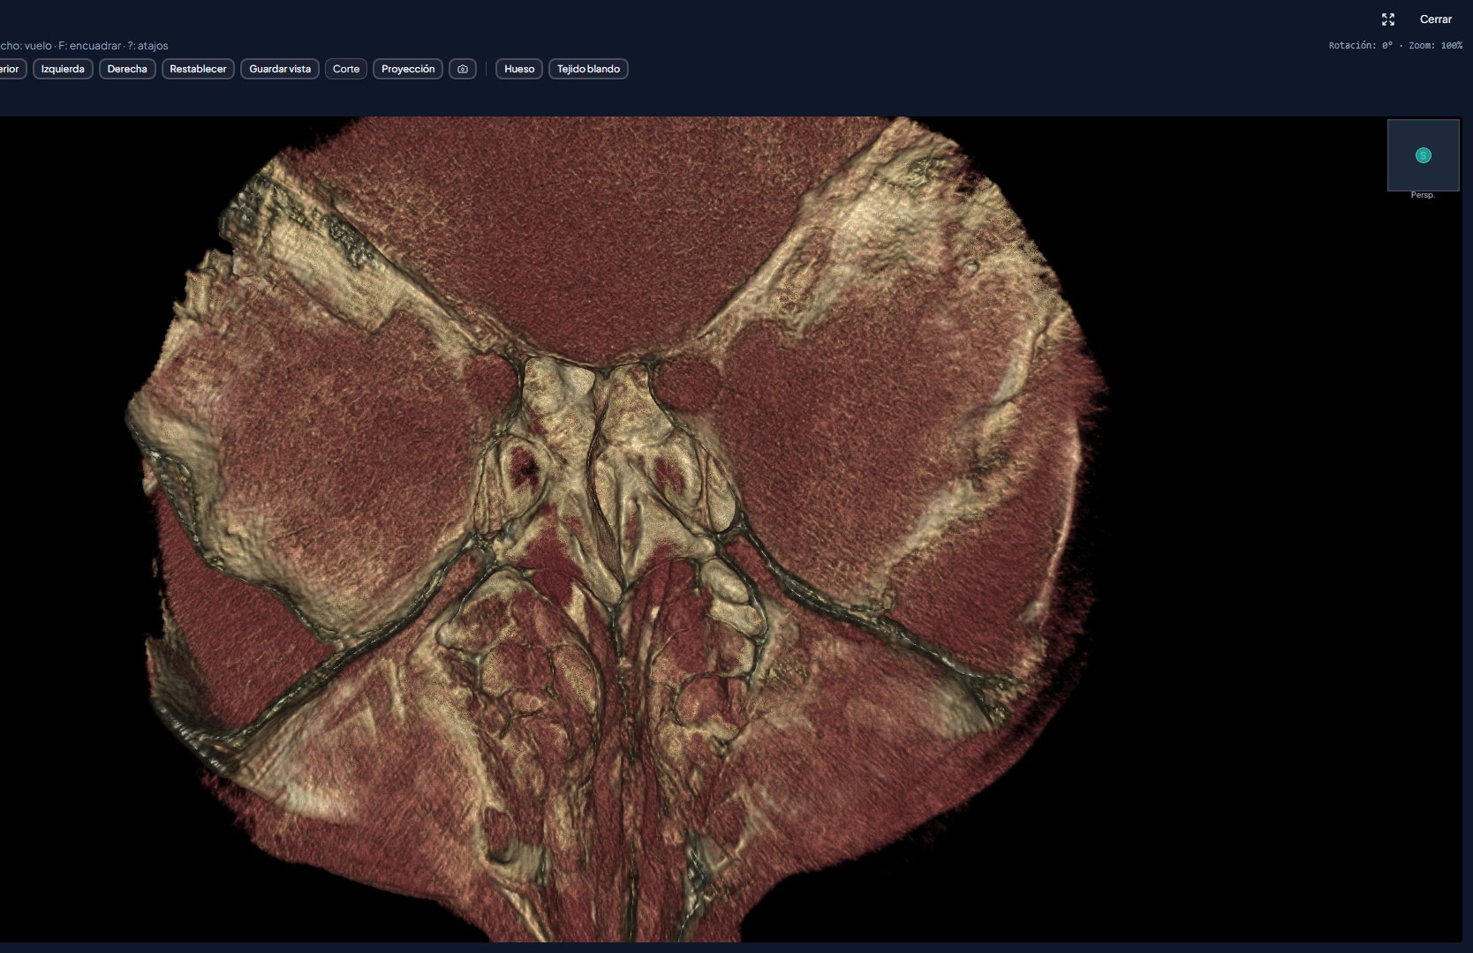Click the Persp. projection label

click(x=1423, y=195)
